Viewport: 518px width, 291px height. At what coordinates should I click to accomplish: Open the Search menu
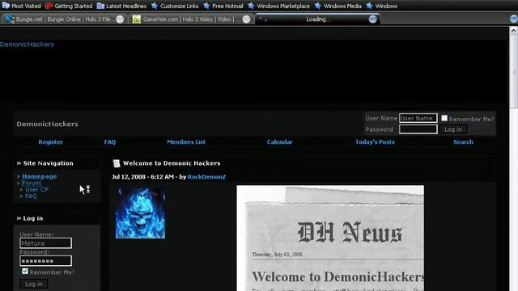463,142
